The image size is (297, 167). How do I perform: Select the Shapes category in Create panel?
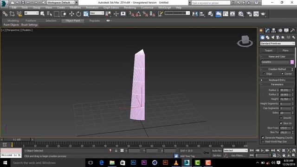click(268, 38)
